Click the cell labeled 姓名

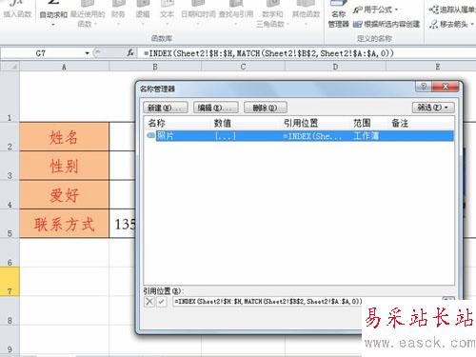pyautogui.click(x=64, y=137)
